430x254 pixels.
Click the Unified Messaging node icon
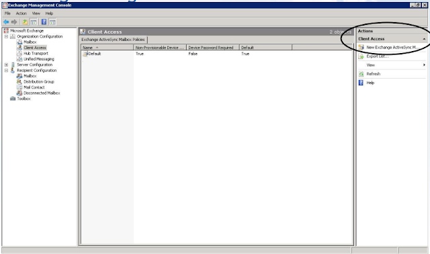click(x=19, y=59)
